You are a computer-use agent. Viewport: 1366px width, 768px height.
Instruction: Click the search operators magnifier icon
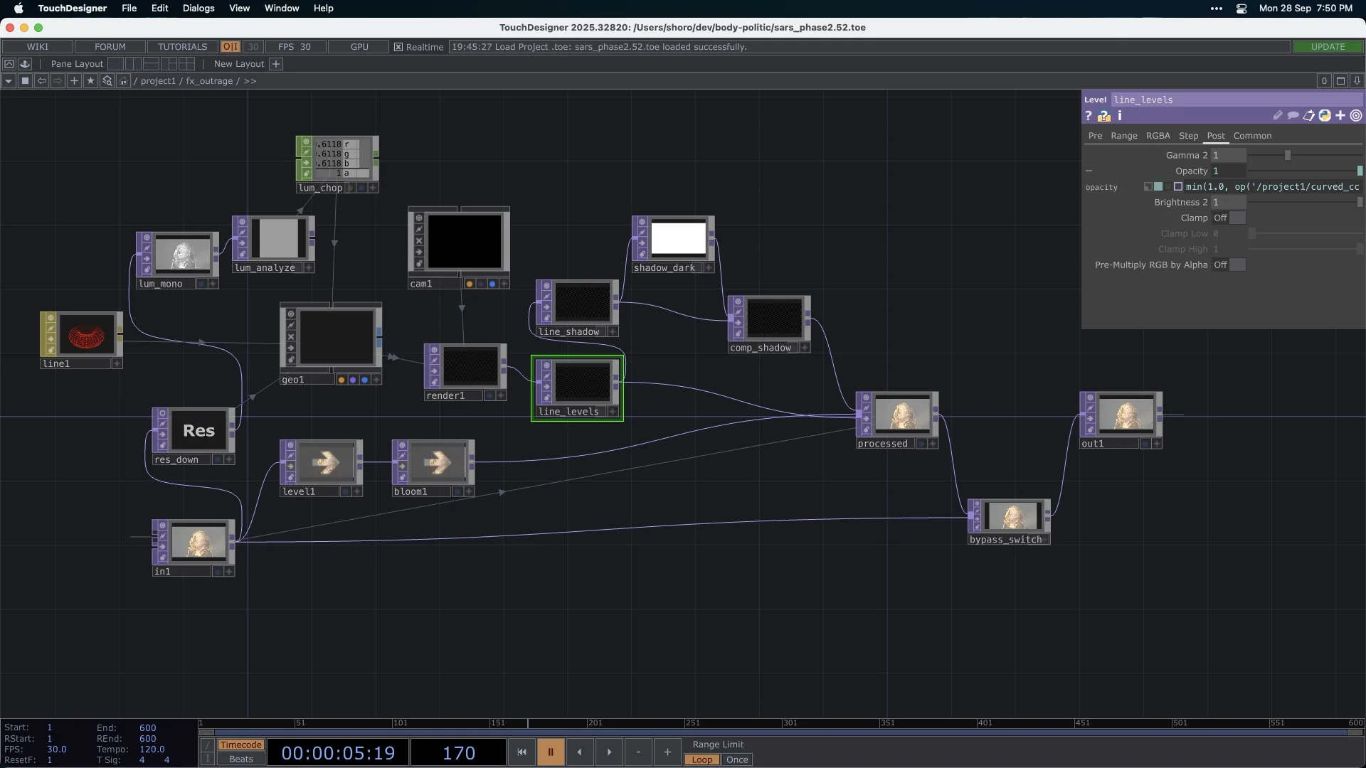(x=107, y=81)
